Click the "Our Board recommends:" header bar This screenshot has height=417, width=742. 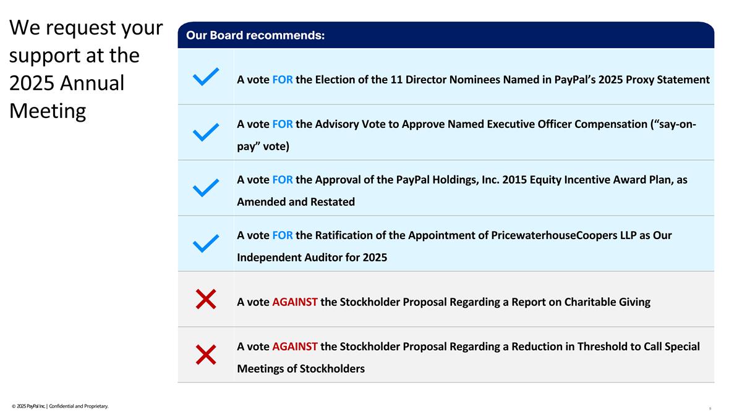(445, 35)
